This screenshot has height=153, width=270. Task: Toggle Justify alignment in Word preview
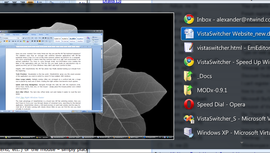click(x=40, y=41)
